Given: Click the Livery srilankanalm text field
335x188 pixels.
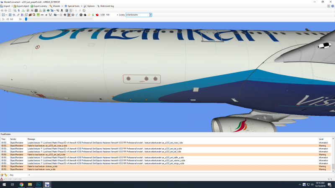Looking at the screenshot, I should 137,15.
